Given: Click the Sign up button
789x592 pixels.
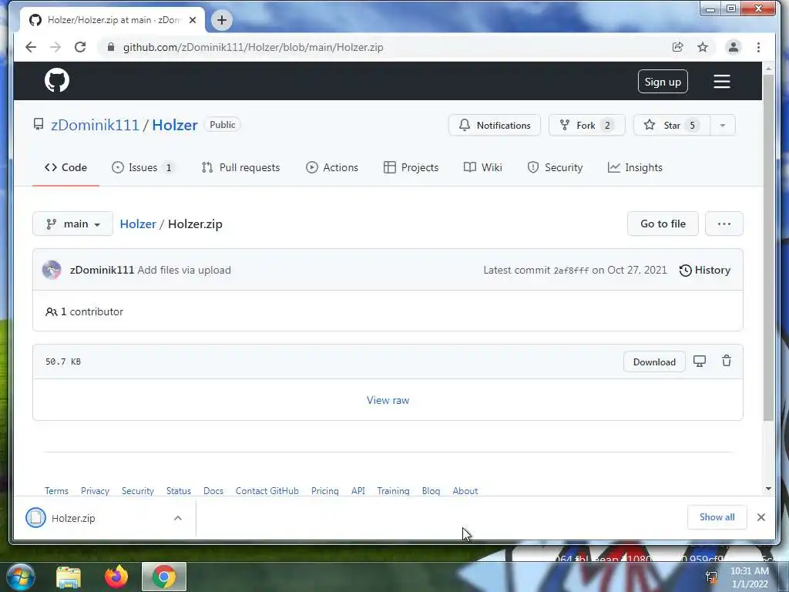Looking at the screenshot, I should pyautogui.click(x=663, y=82).
